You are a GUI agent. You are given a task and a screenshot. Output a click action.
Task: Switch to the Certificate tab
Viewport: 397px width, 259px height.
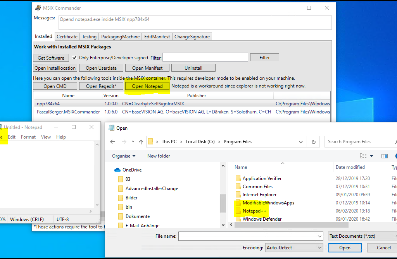[67, 37]
